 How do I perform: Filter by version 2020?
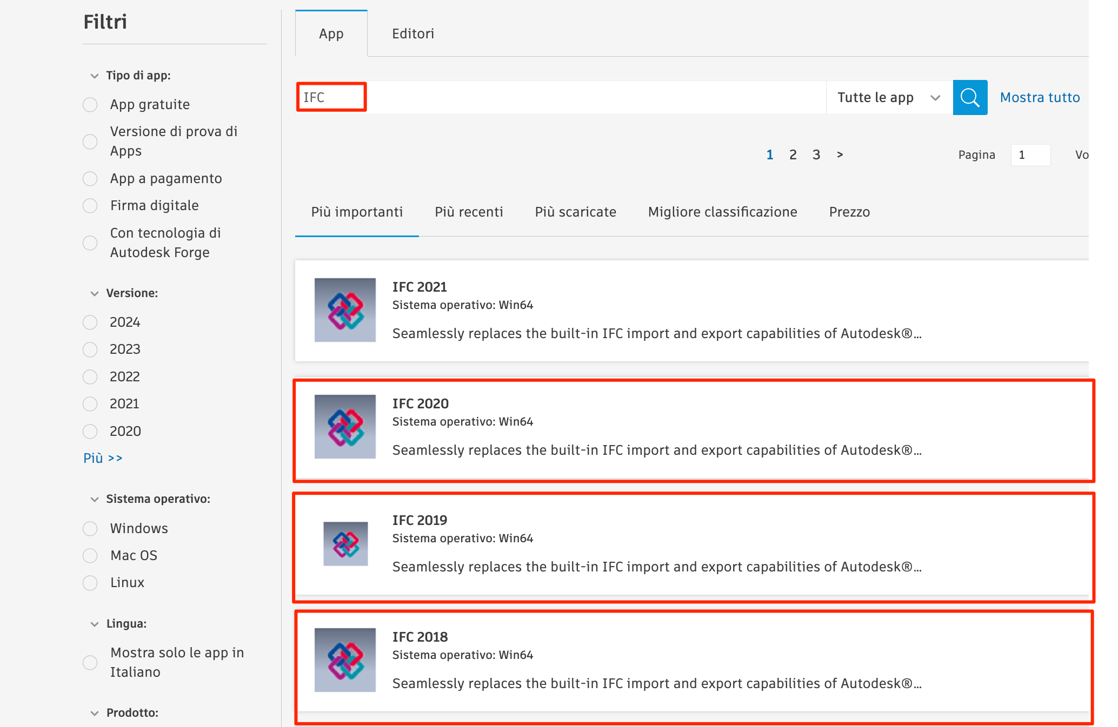click(90, 432)
